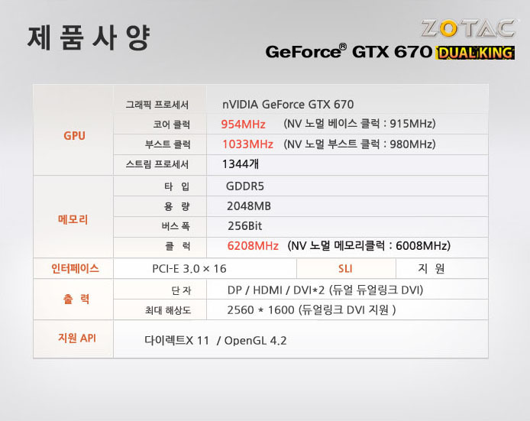Click the 스트림 프로세서 label

point(157,164)
